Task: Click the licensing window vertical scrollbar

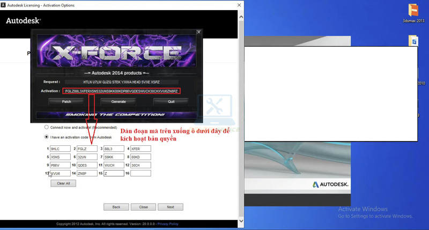Action: coord(241,107)
